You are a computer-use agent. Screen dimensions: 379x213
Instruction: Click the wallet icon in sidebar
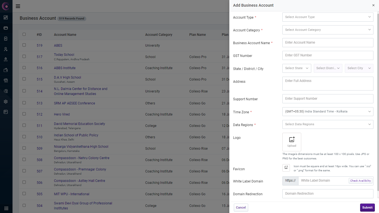click(x=6, y=70)
